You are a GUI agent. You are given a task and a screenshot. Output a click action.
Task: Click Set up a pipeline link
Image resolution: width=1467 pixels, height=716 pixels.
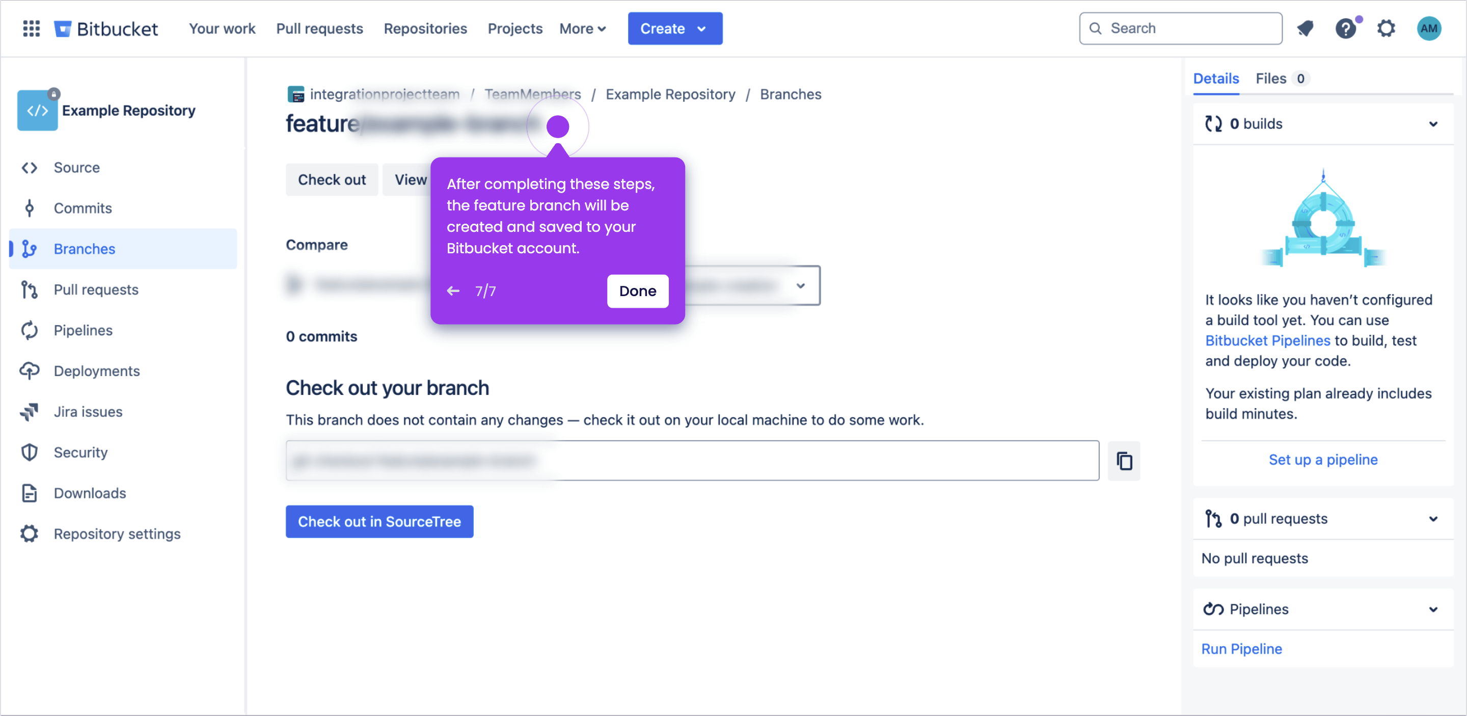point(1322,459)
